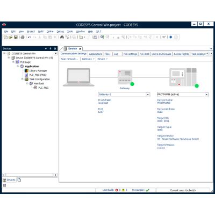Click the Find binoculars icon
This screenshot has height=215, width=215.
coord(62,37)
